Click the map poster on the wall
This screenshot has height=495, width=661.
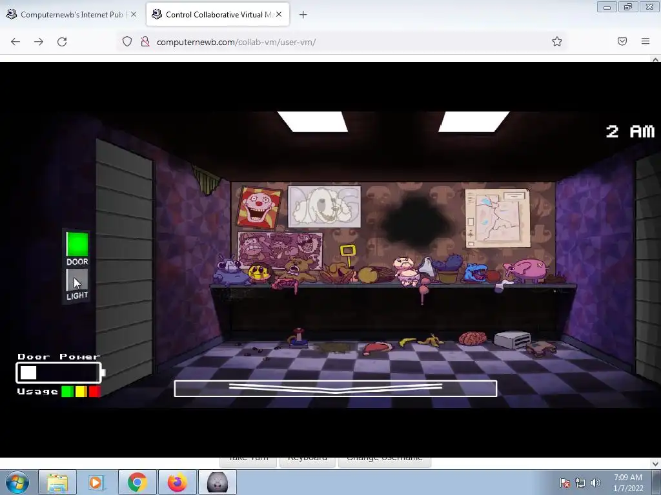(x=498, y=218)
